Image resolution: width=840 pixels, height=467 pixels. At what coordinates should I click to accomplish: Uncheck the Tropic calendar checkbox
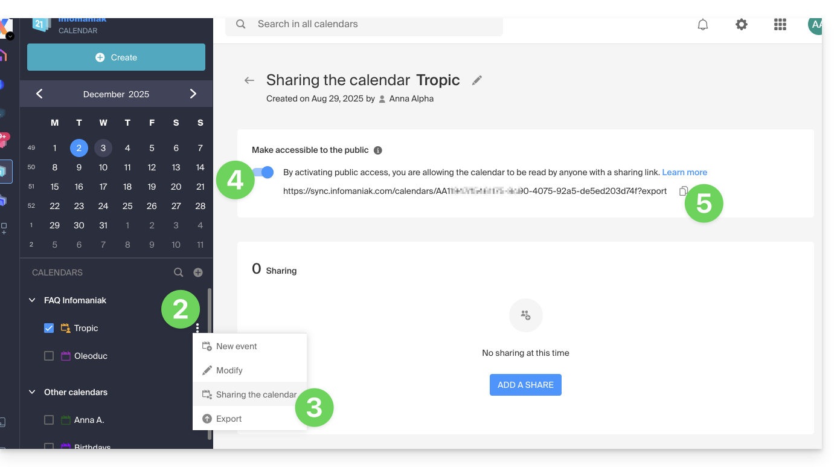click(x=49, y=328)
